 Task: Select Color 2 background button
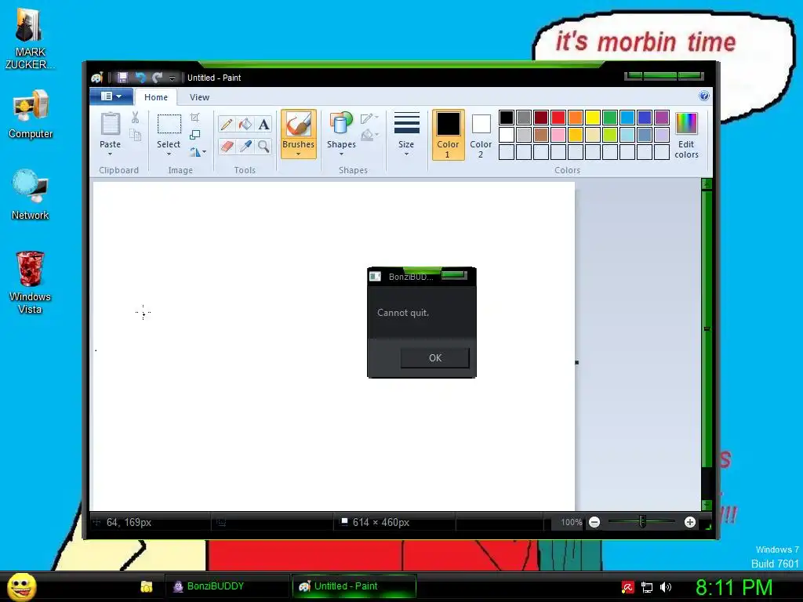pyautogui.click(x=481, y=135)
